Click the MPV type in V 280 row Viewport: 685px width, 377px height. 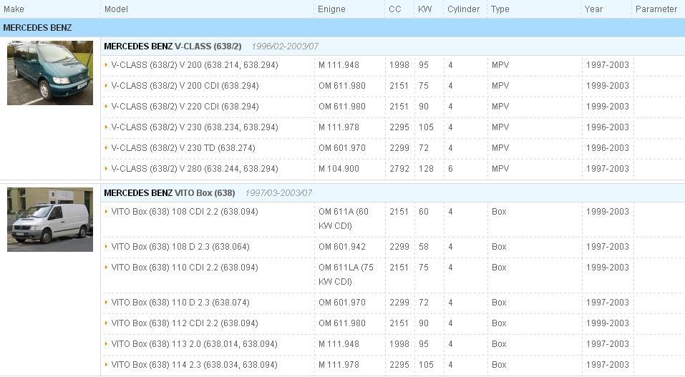pos(500,169)
